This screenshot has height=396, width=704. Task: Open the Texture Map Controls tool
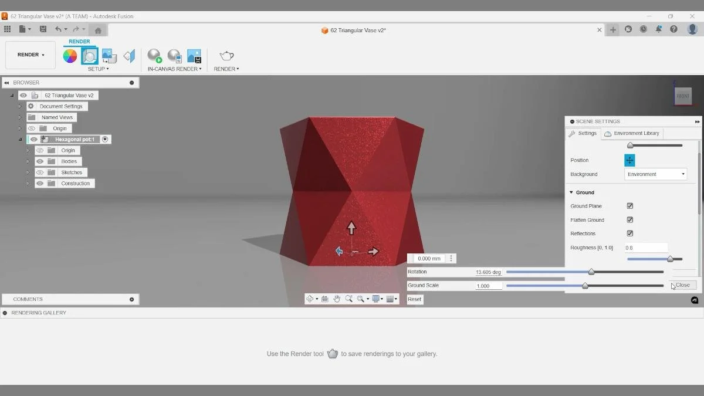pyautogui.click(x=108, y=55)
